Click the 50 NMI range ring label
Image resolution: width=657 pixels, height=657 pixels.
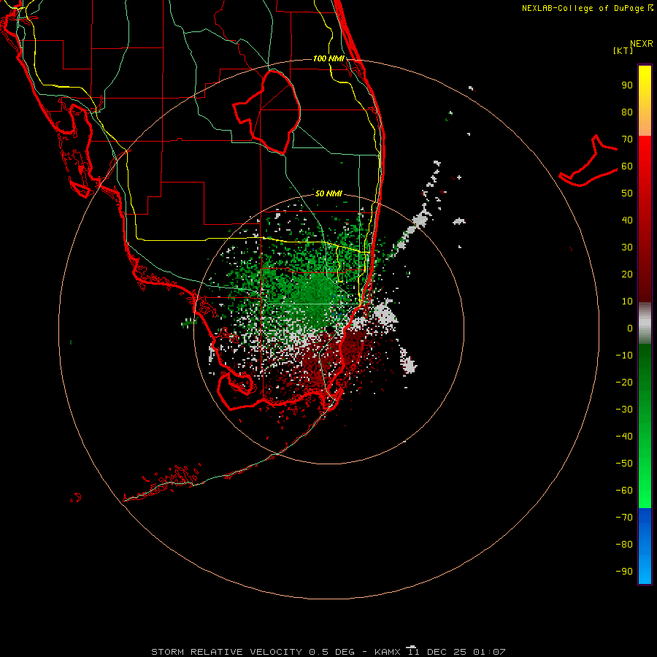[329, 193]
